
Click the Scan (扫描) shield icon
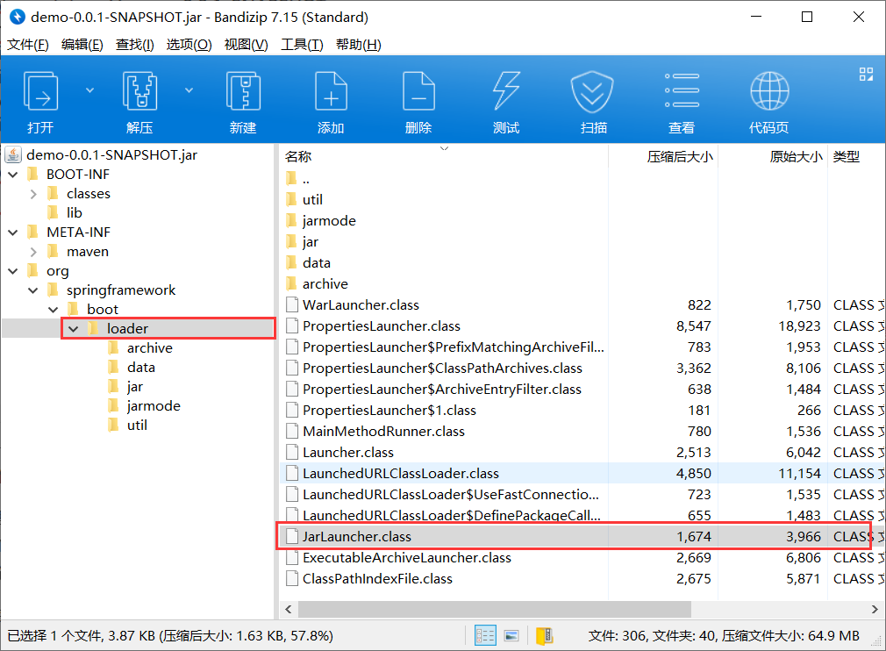[x=592, y=91]
